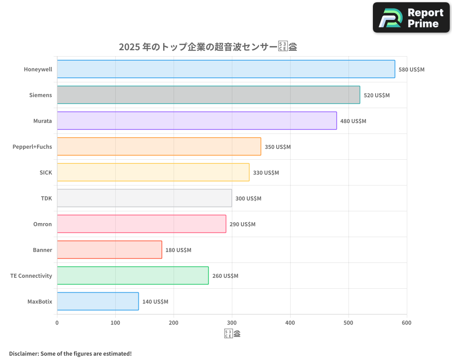The image size is (452, 362).
Task: Click the 600 tick on x-axis
Action: tap(406, 323)
